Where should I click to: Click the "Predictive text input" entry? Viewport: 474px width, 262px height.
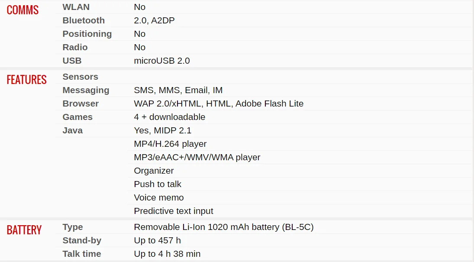click(x=174, y=211)
